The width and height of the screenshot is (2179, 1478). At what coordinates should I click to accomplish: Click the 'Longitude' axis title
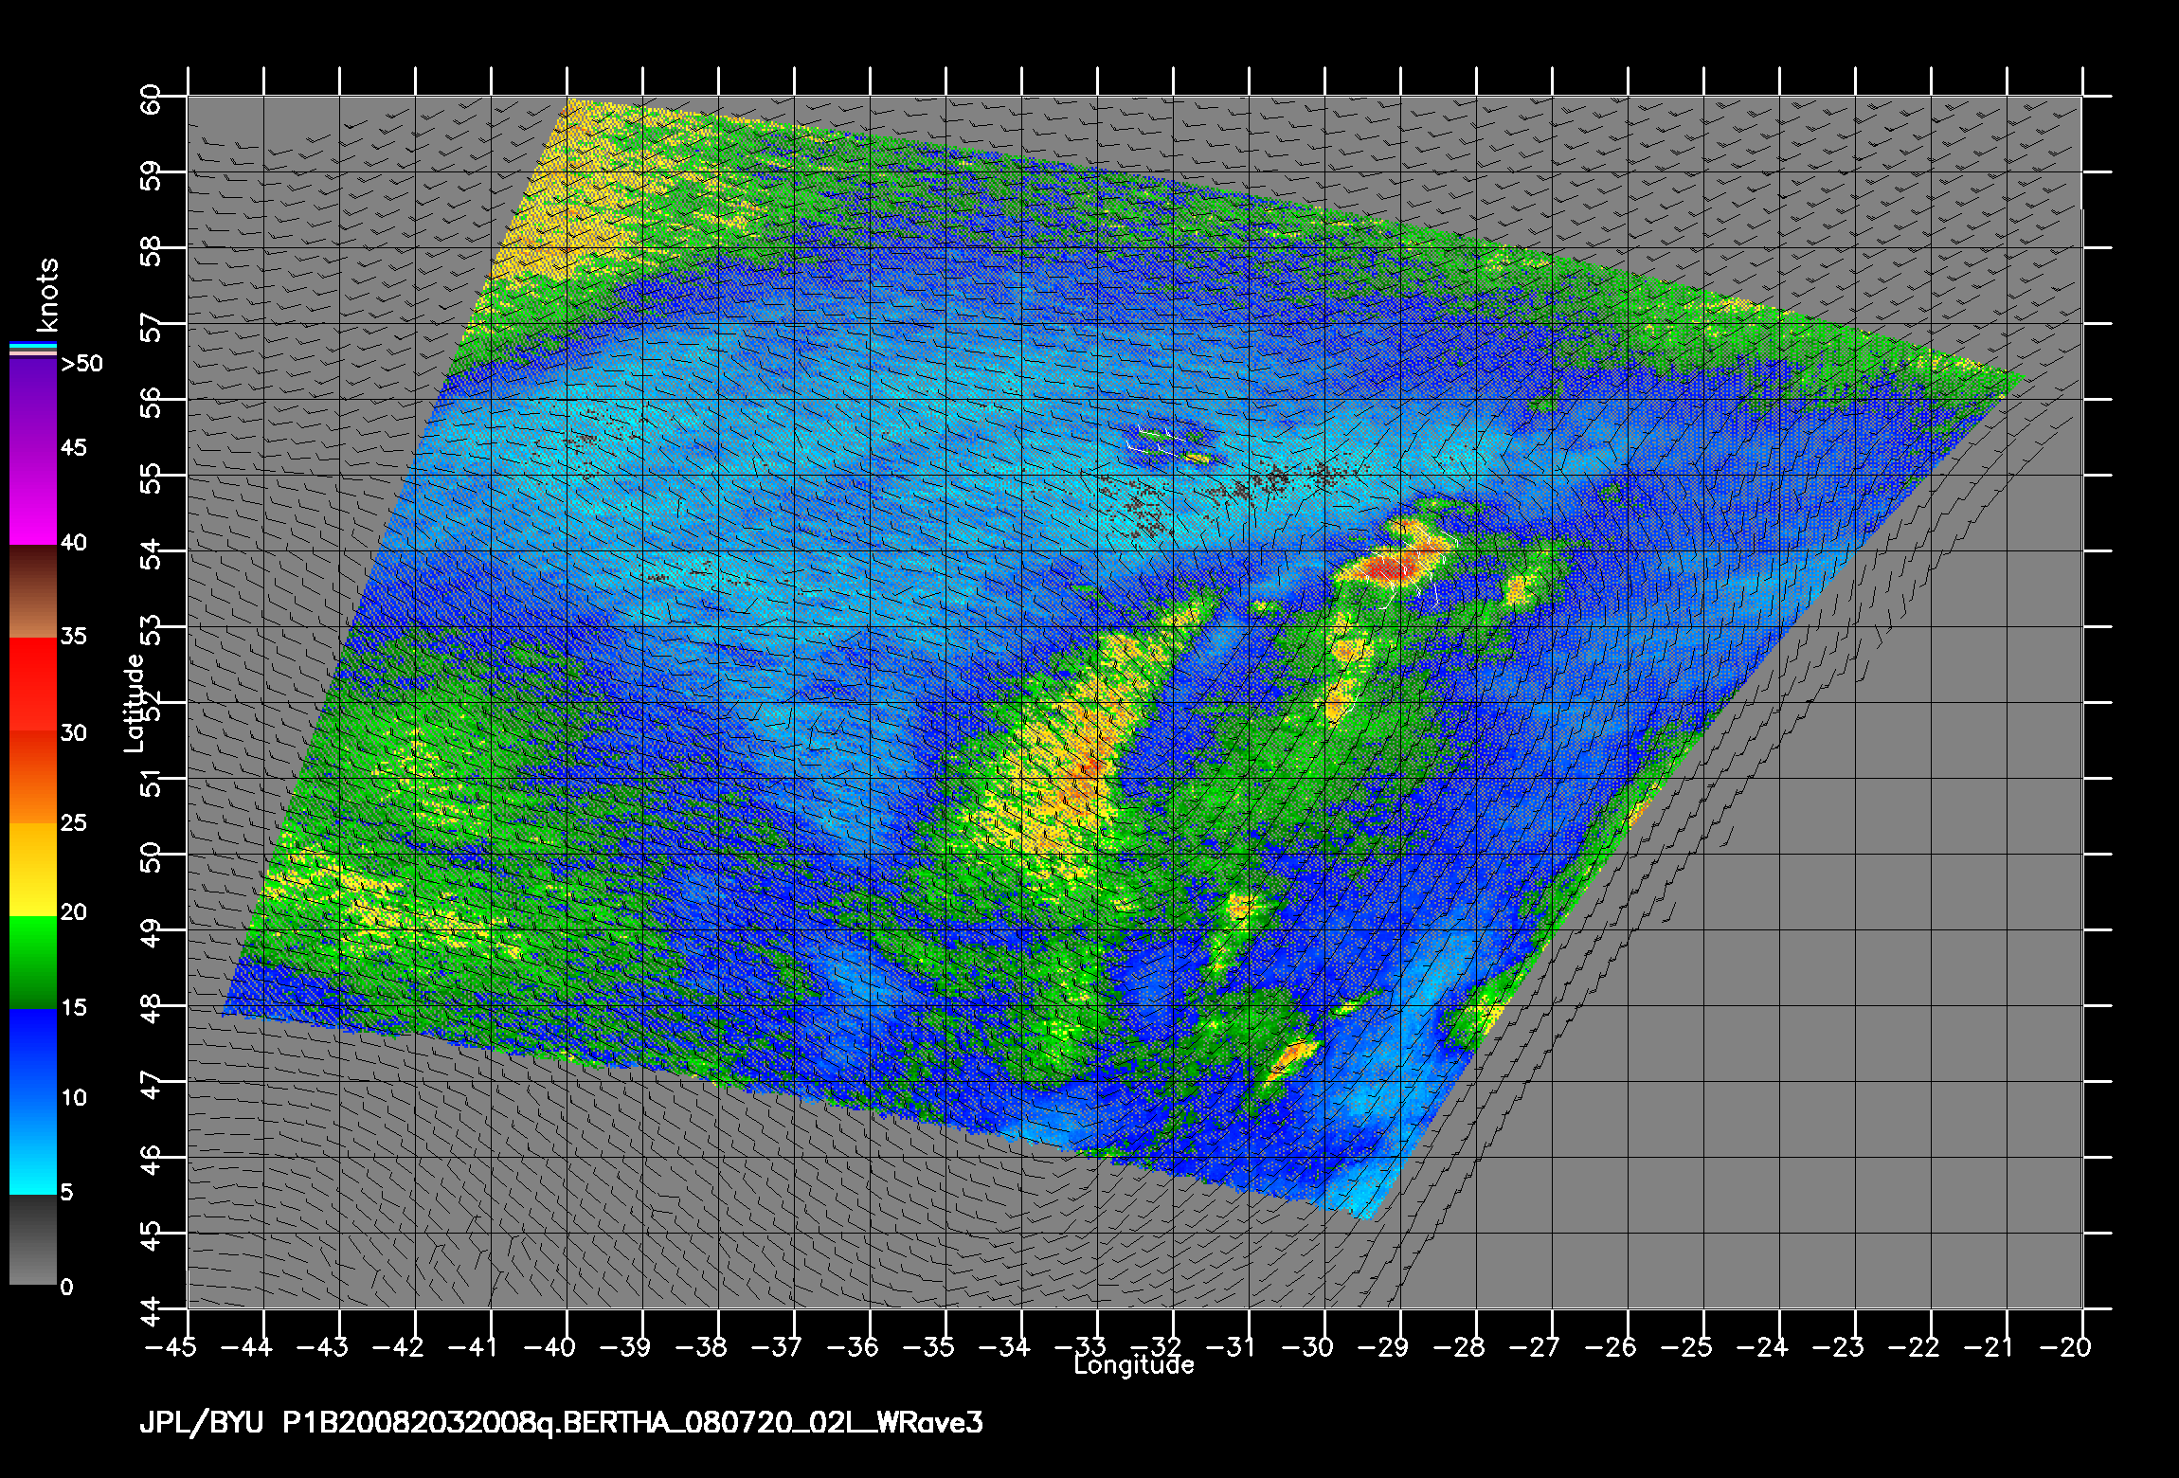click(x=1134, y=1365)
